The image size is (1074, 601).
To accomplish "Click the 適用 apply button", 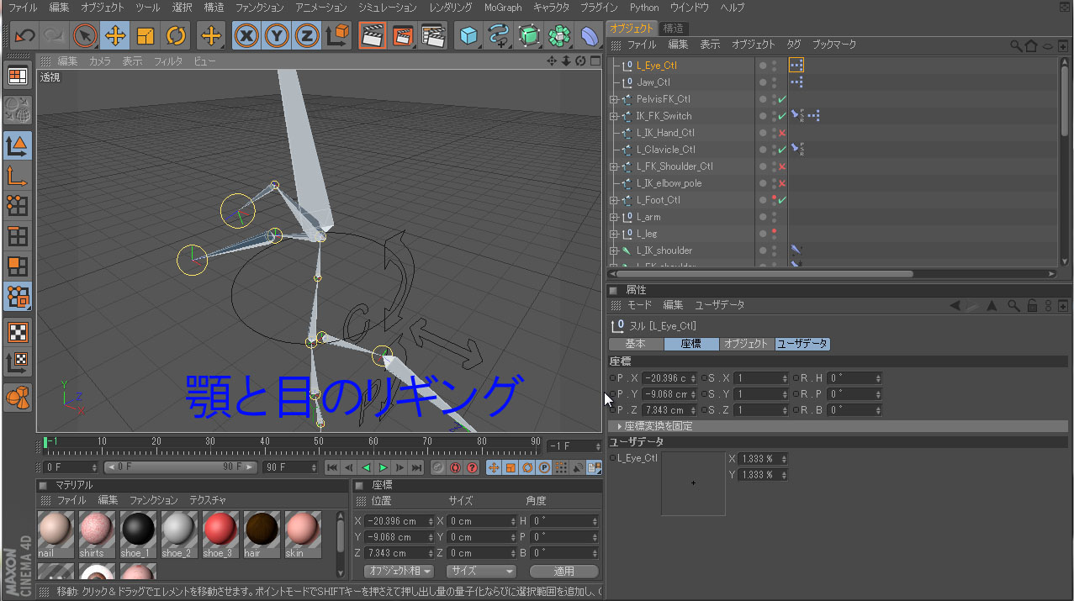I will [563, 571].
